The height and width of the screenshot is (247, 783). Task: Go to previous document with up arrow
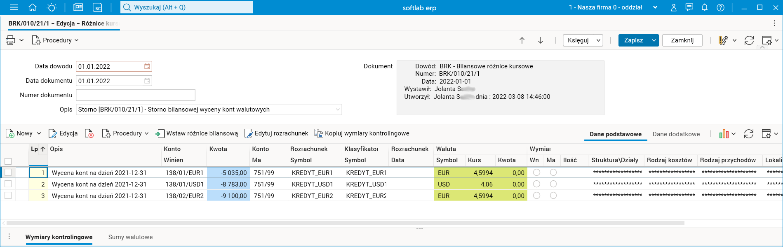tap(522, 40)
